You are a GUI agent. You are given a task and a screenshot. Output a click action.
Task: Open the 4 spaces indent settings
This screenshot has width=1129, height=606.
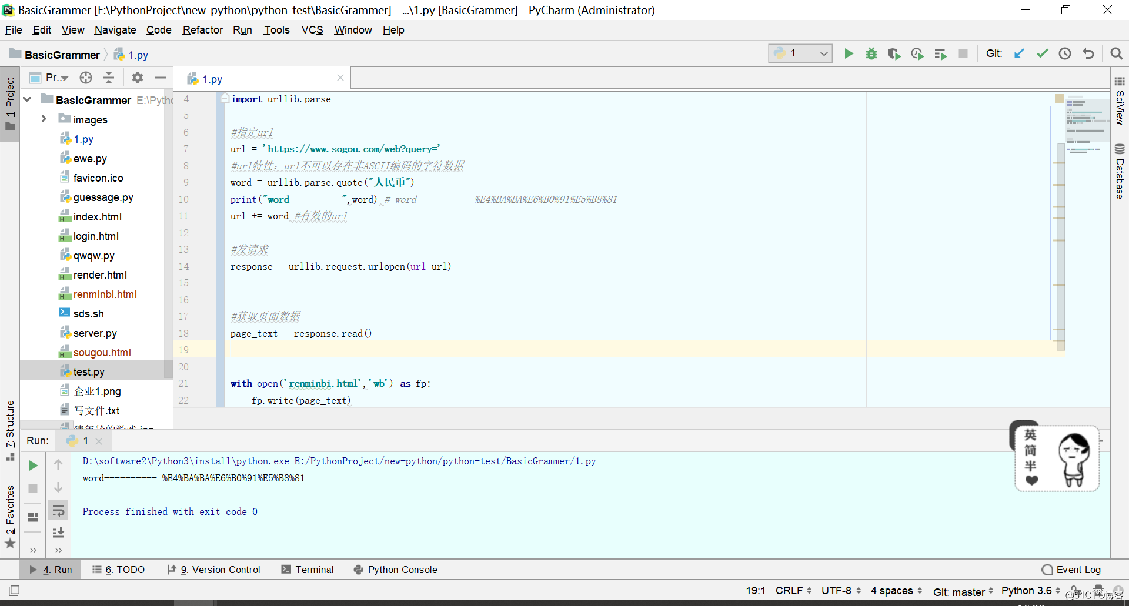(896, 591)
